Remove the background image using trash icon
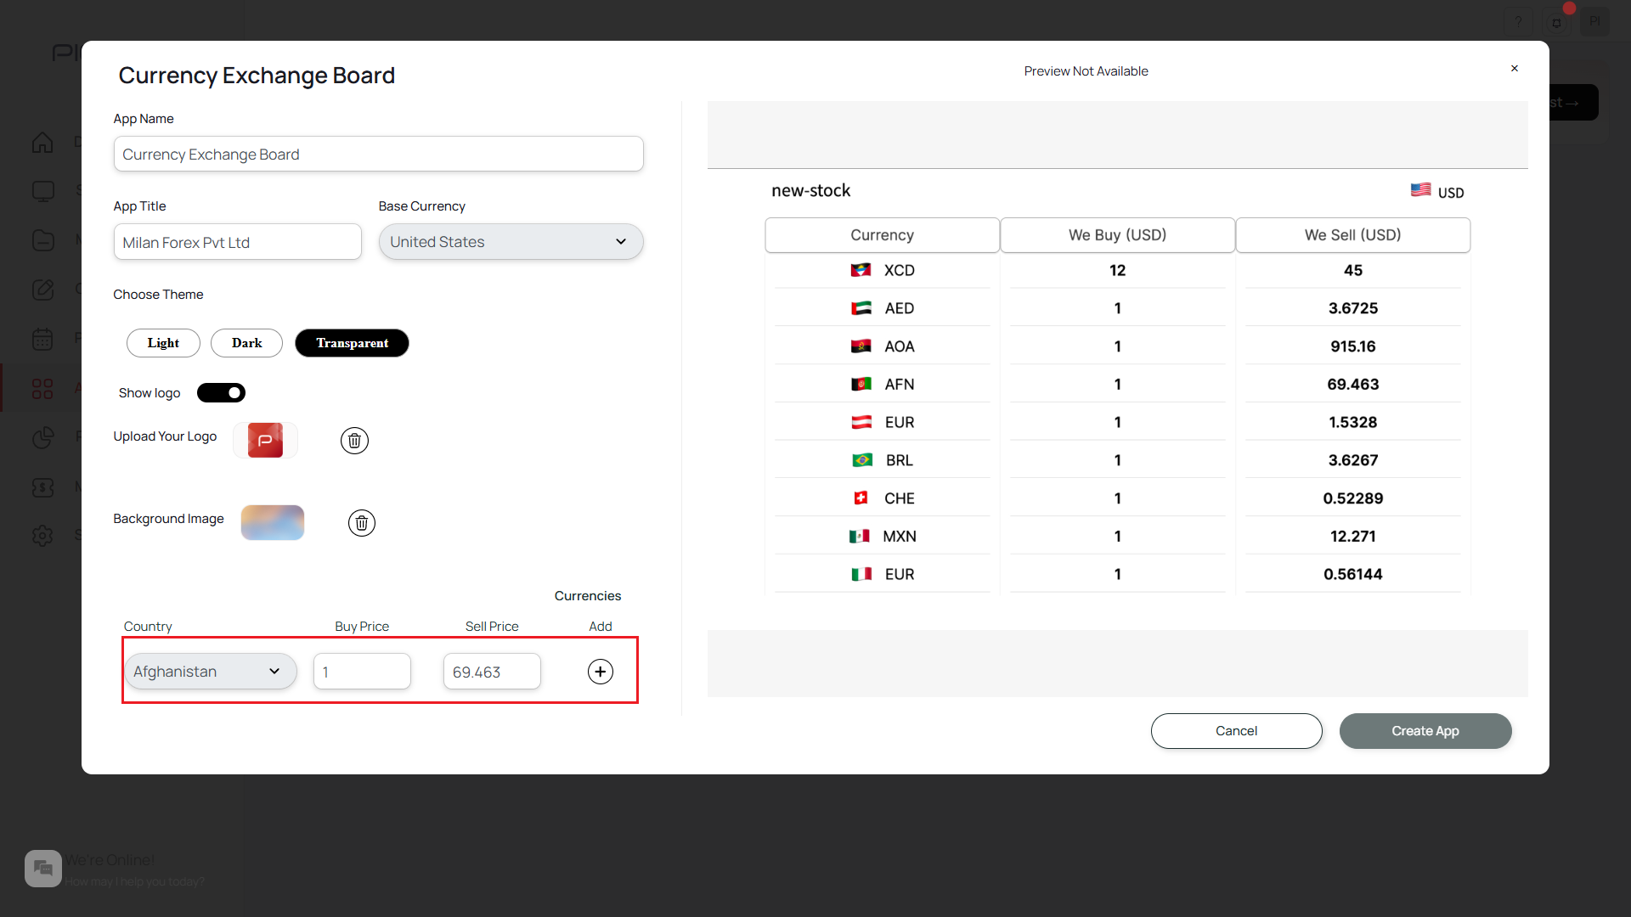This screenshot has height=917, width=1631. click(x=361, y=522)
